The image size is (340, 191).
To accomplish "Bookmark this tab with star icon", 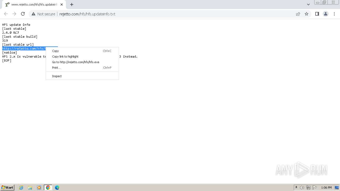I will (x=307, y=14).
